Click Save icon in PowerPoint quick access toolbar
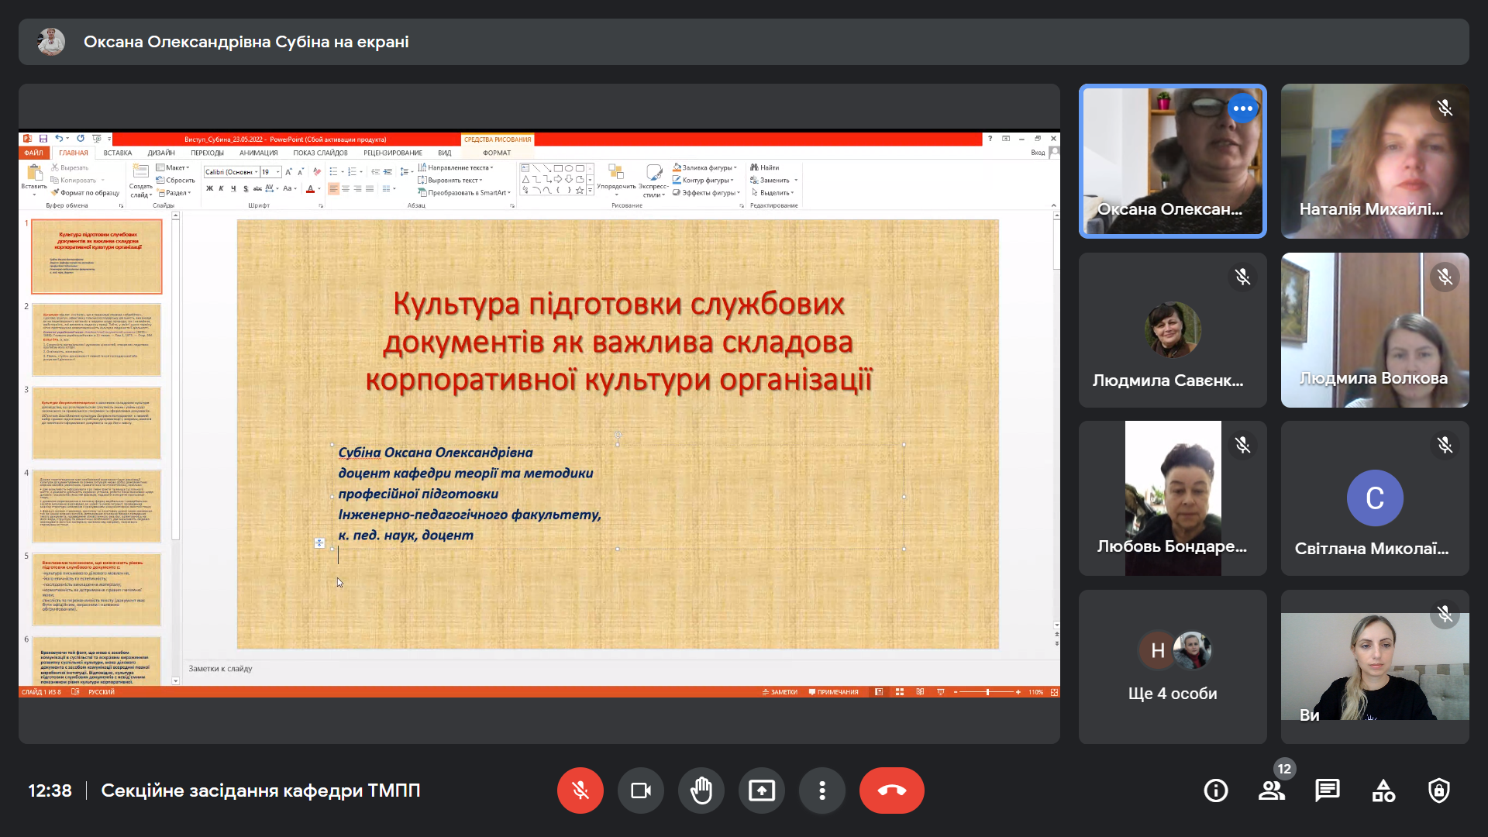1488x837 pixels. coord(43,139)
